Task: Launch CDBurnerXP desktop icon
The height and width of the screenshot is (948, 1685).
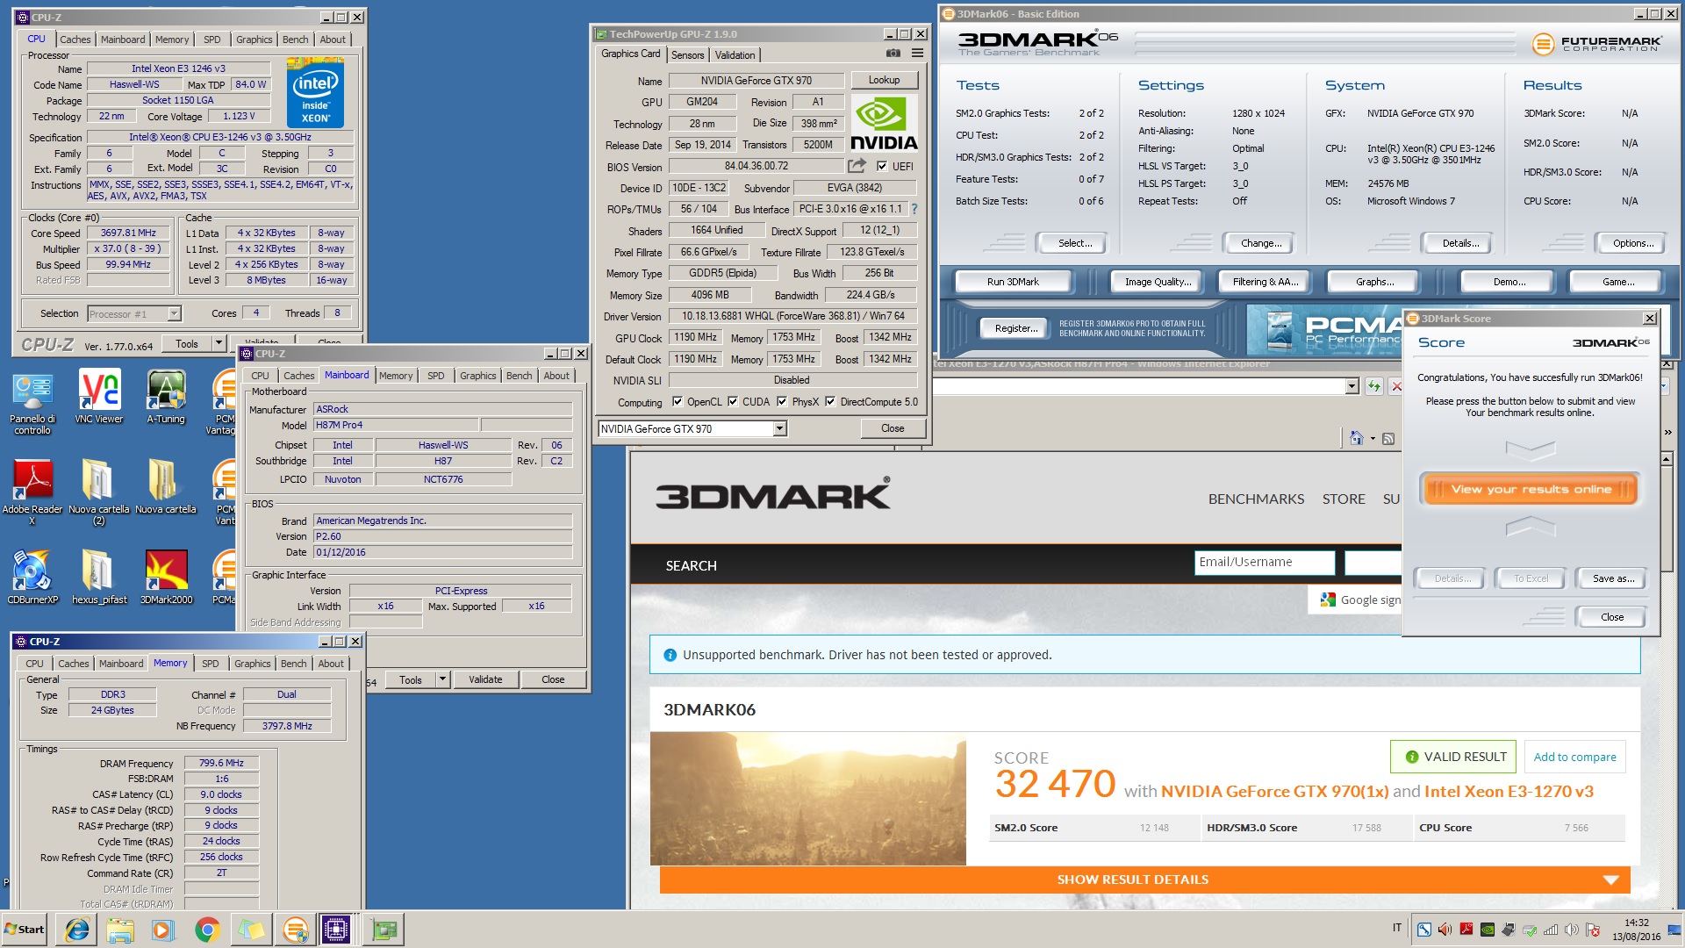Action: coord(32,577)
